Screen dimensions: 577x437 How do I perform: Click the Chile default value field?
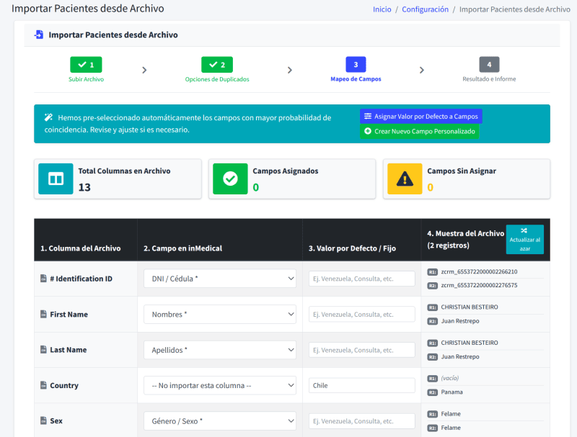(362, 386)
